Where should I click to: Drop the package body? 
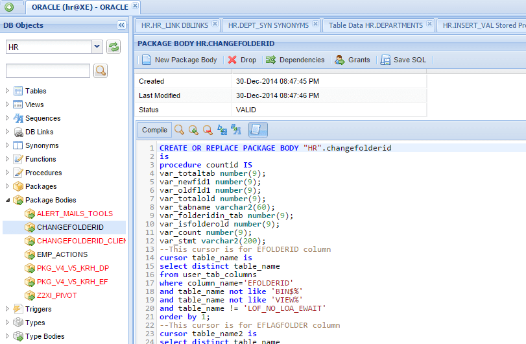[x=242, y=60]
